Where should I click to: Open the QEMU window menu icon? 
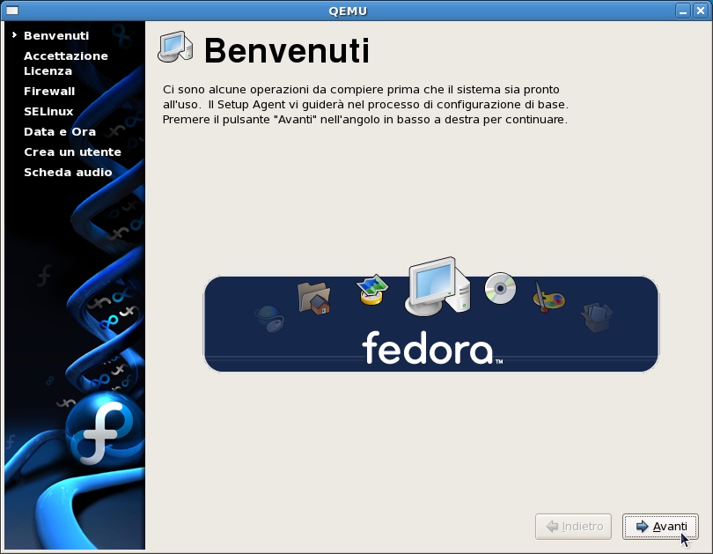pyautogui.click(x=12, y=11)
